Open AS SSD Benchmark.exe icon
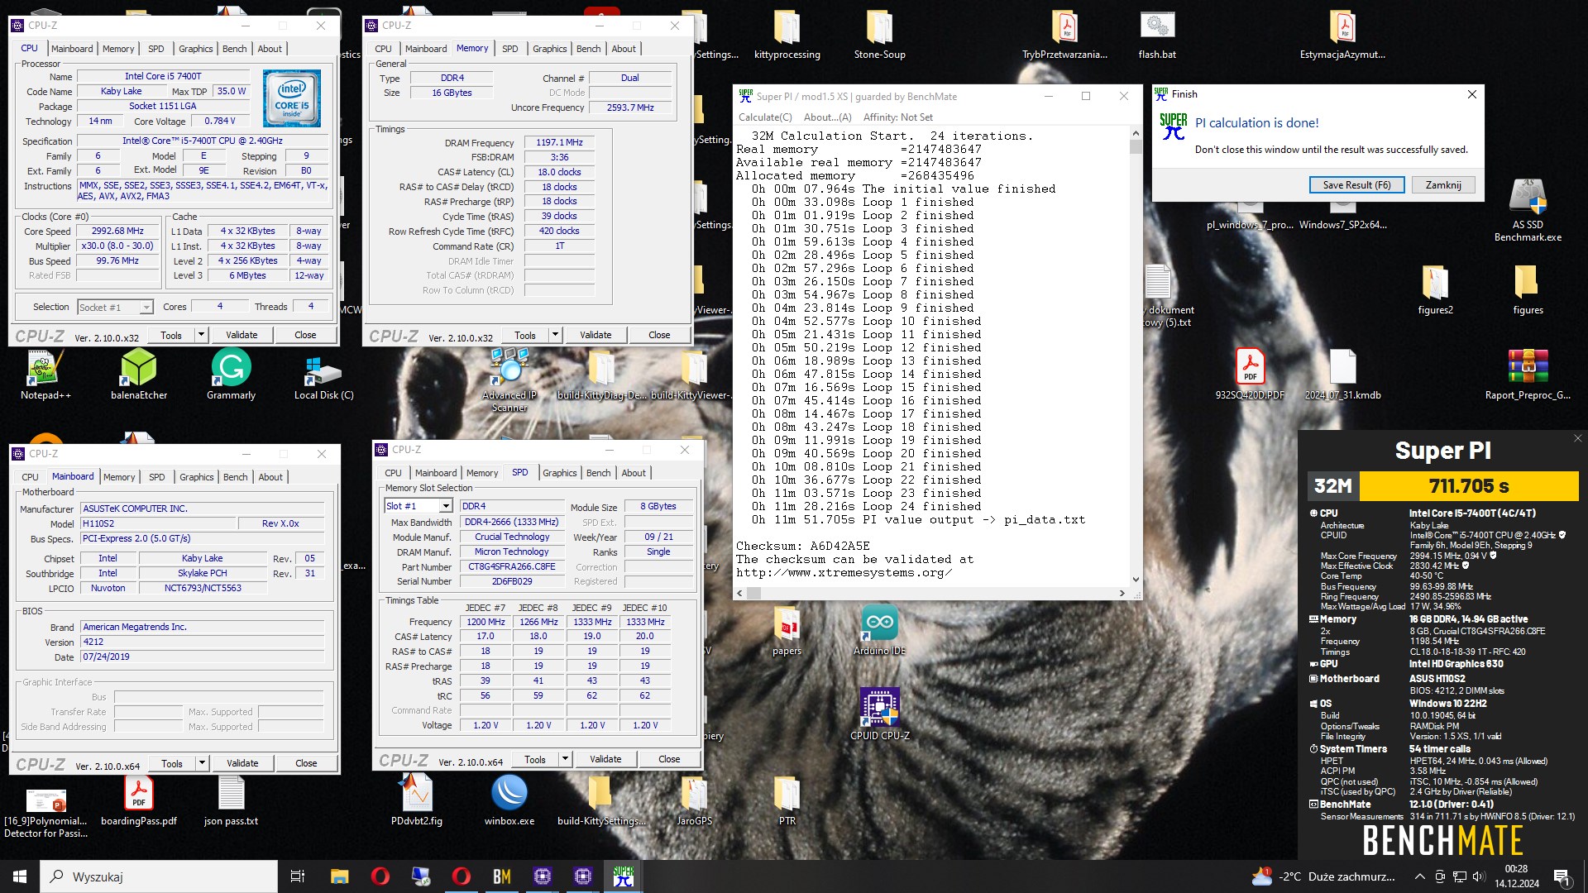The image size is (1588, 893). click(1528, 210)
